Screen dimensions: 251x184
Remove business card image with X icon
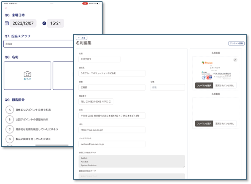(x=235, y=60)
